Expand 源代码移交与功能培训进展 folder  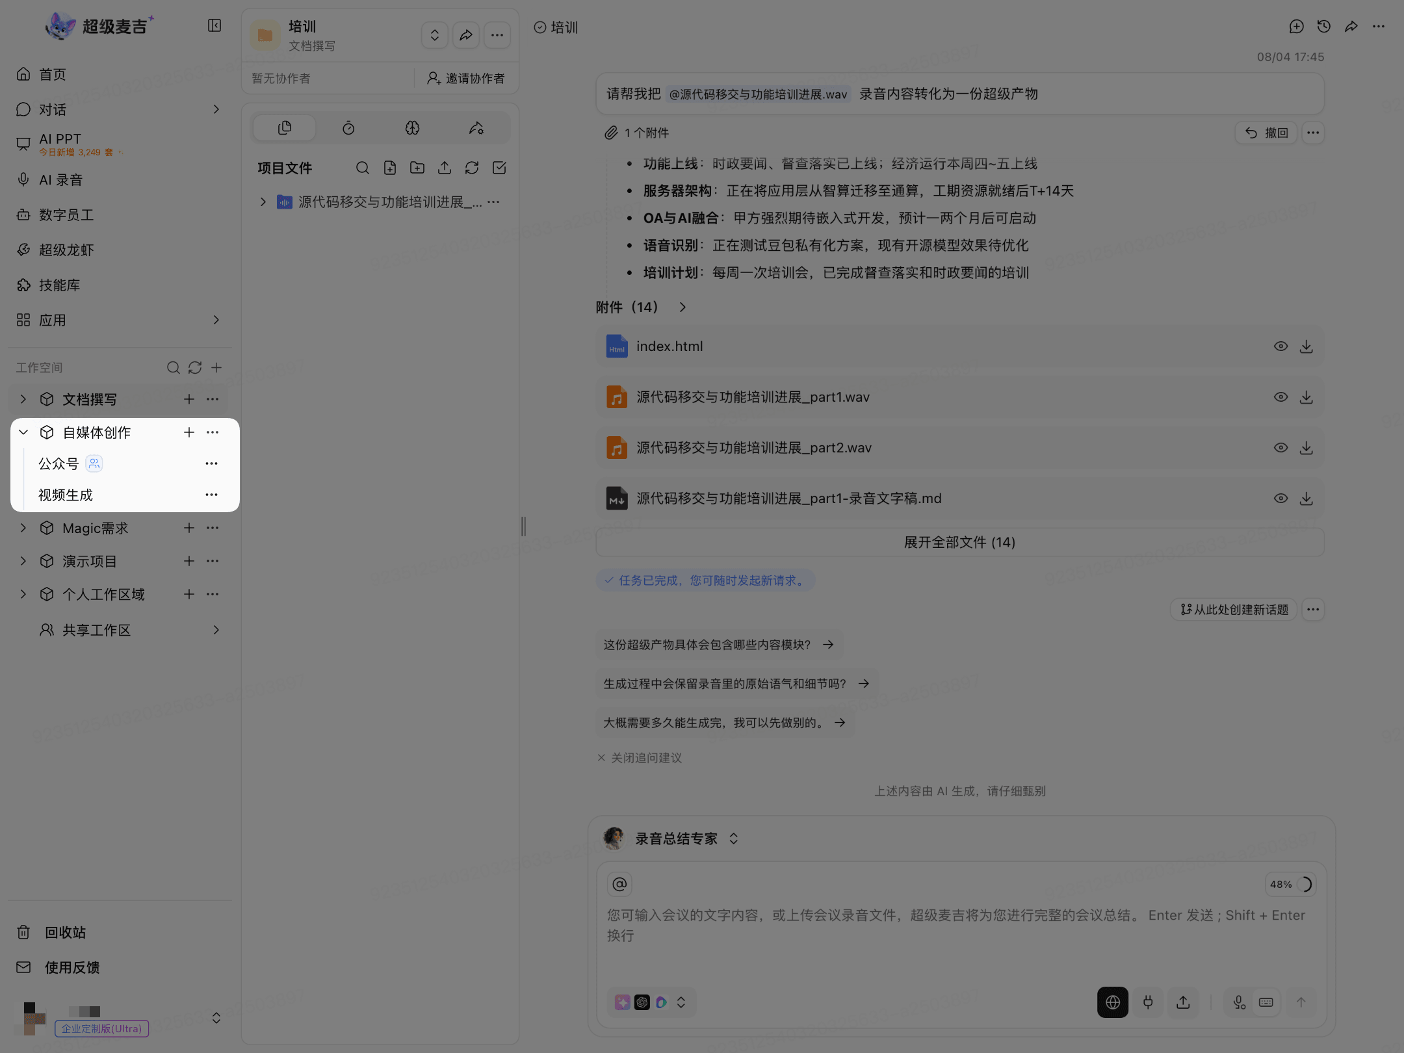point(263,202)
